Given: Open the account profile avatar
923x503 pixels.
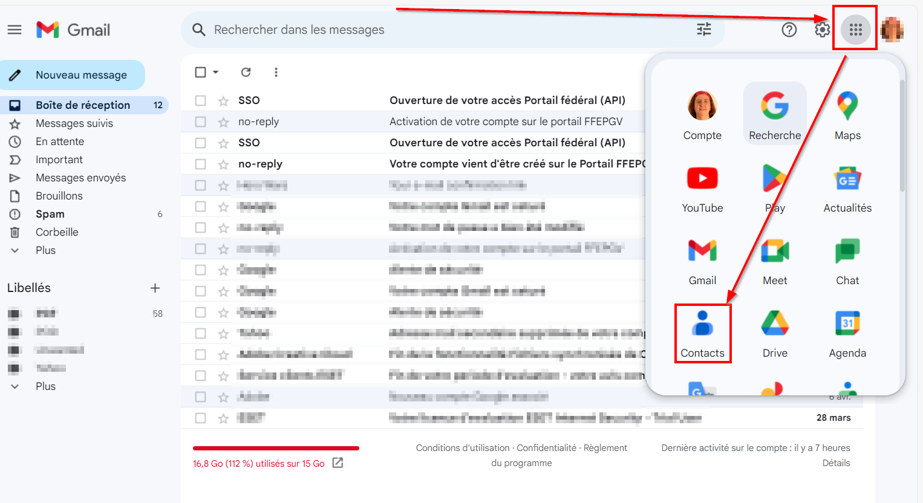Looking at the screenshot, I should pos(892,30).
